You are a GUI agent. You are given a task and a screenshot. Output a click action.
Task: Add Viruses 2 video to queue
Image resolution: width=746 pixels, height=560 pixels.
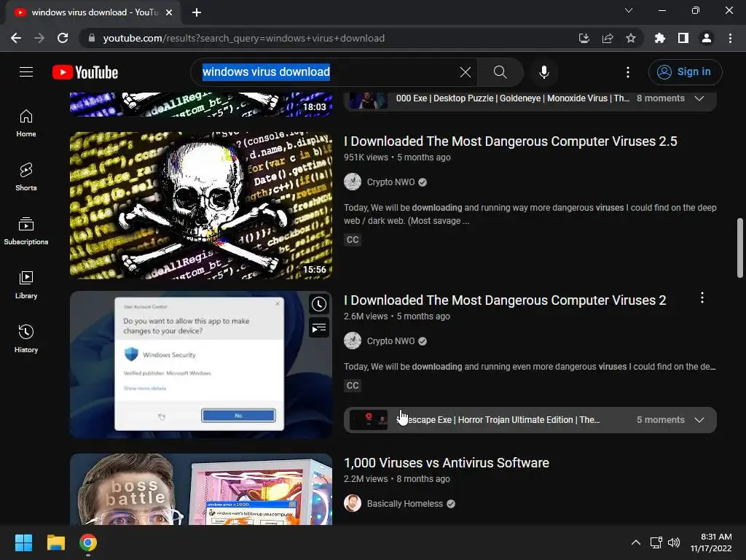point(319,327)
